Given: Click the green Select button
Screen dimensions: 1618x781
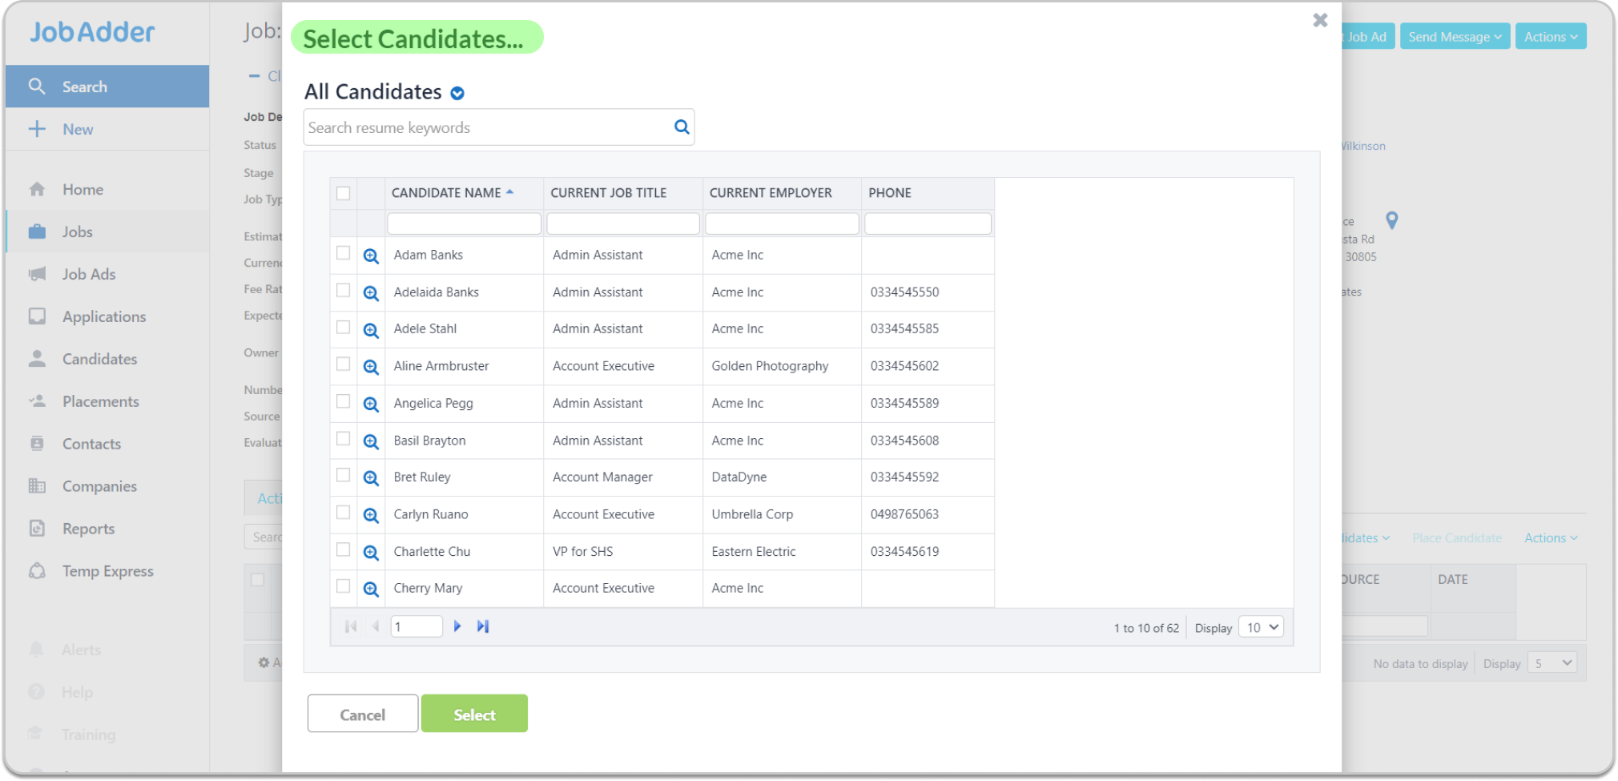Looking at the screenshot, I should point(474,713).
